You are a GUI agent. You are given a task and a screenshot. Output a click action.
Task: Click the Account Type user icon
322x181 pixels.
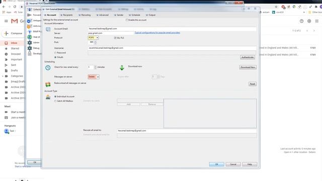[48, 97]
